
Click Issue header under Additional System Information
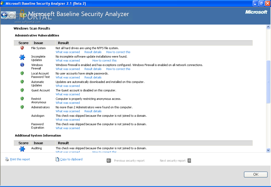click(x=38, y=143)
